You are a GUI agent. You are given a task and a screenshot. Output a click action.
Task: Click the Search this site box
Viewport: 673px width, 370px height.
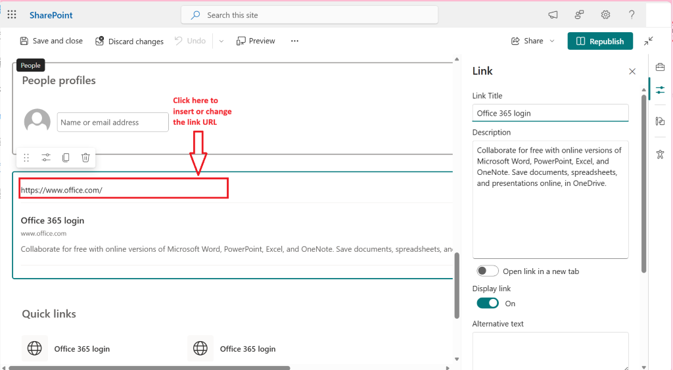[310, 15]
